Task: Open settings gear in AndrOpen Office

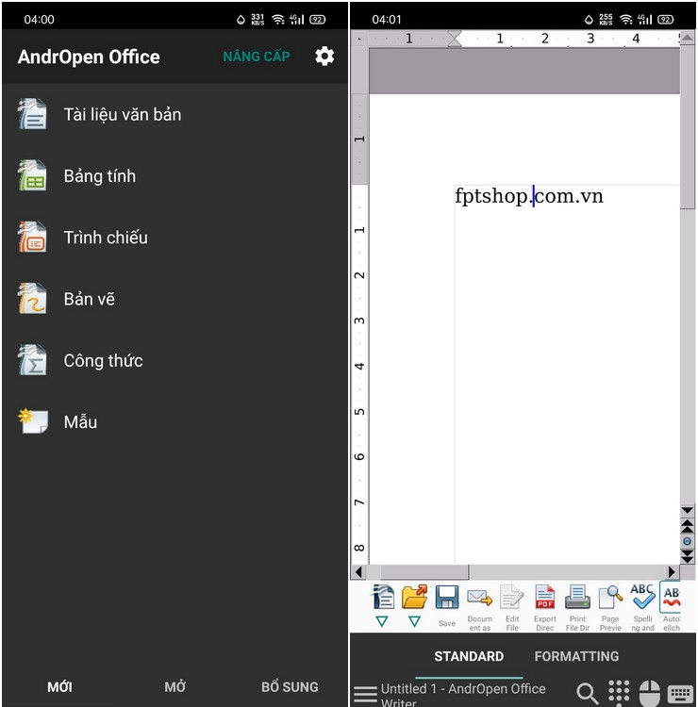Action: pos(324,57)
